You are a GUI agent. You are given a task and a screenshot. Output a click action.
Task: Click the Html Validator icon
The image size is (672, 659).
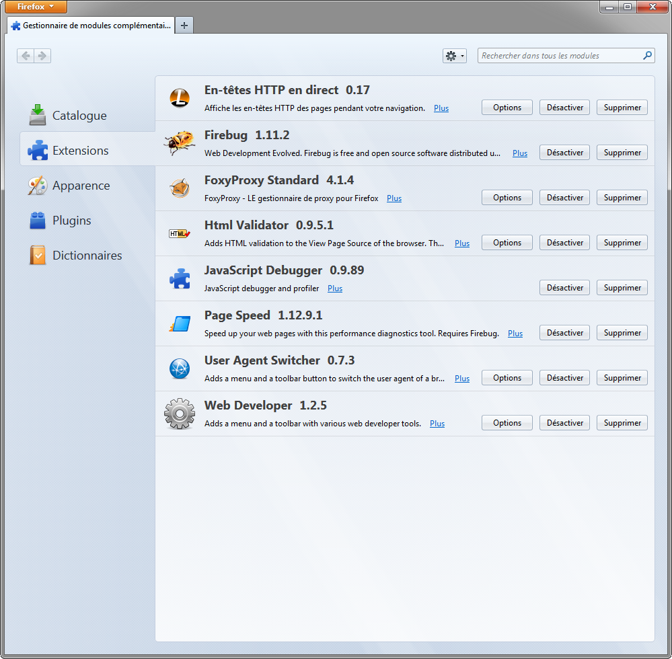pyautogui.click(x=180, y=233)
